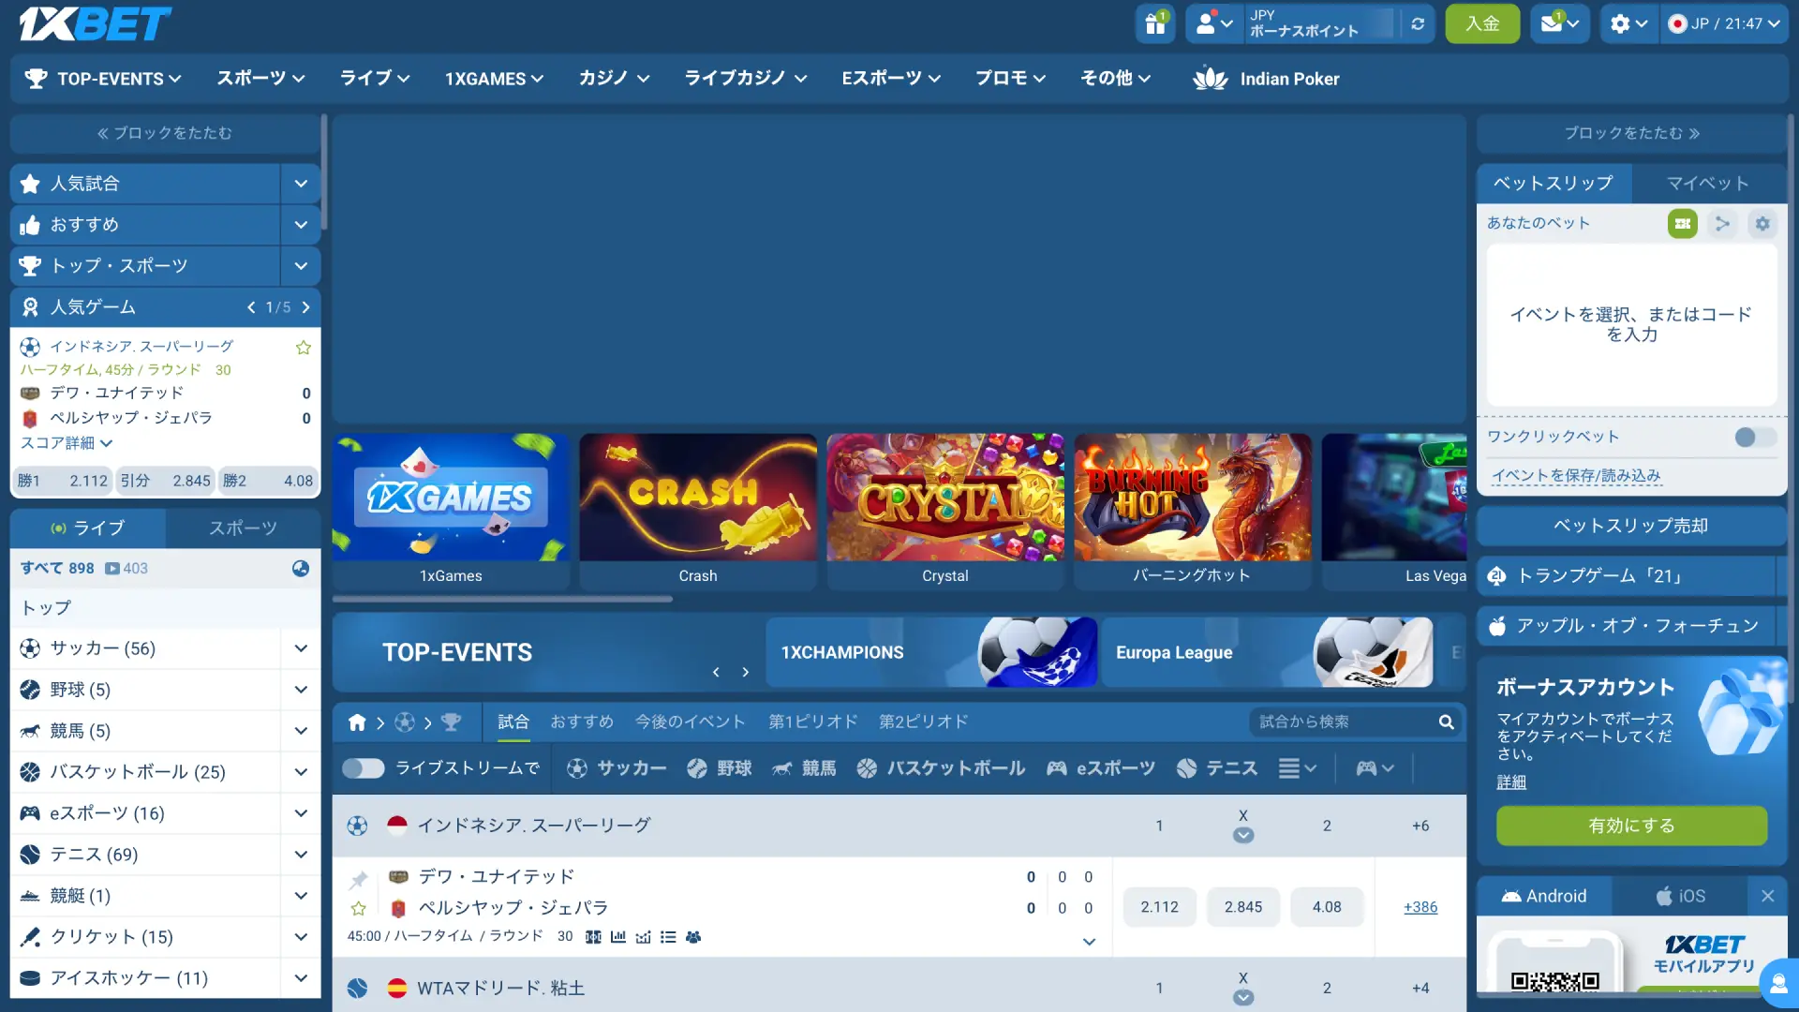Expand テニス (69) list
The height and width of the screenshot is (1012, 1799).
tap(301, 855)
